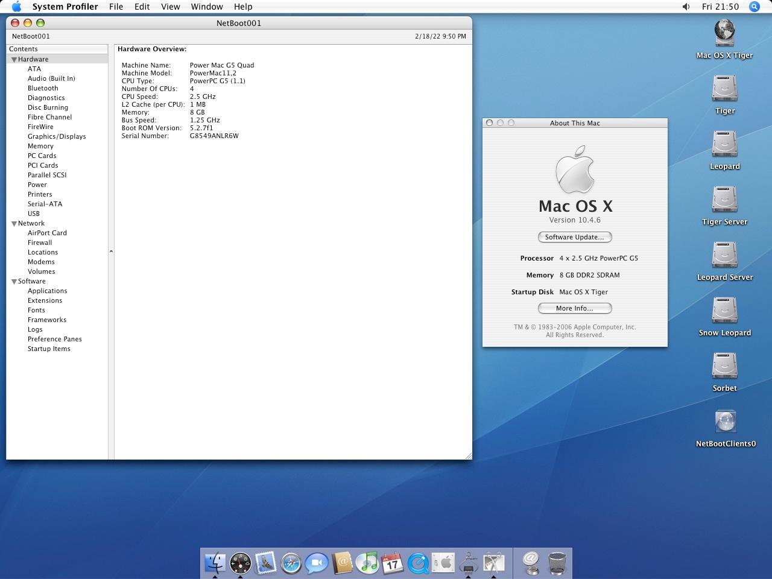Select Logs under Software
This screenshot has width=772, height=579.
point(35,329)
